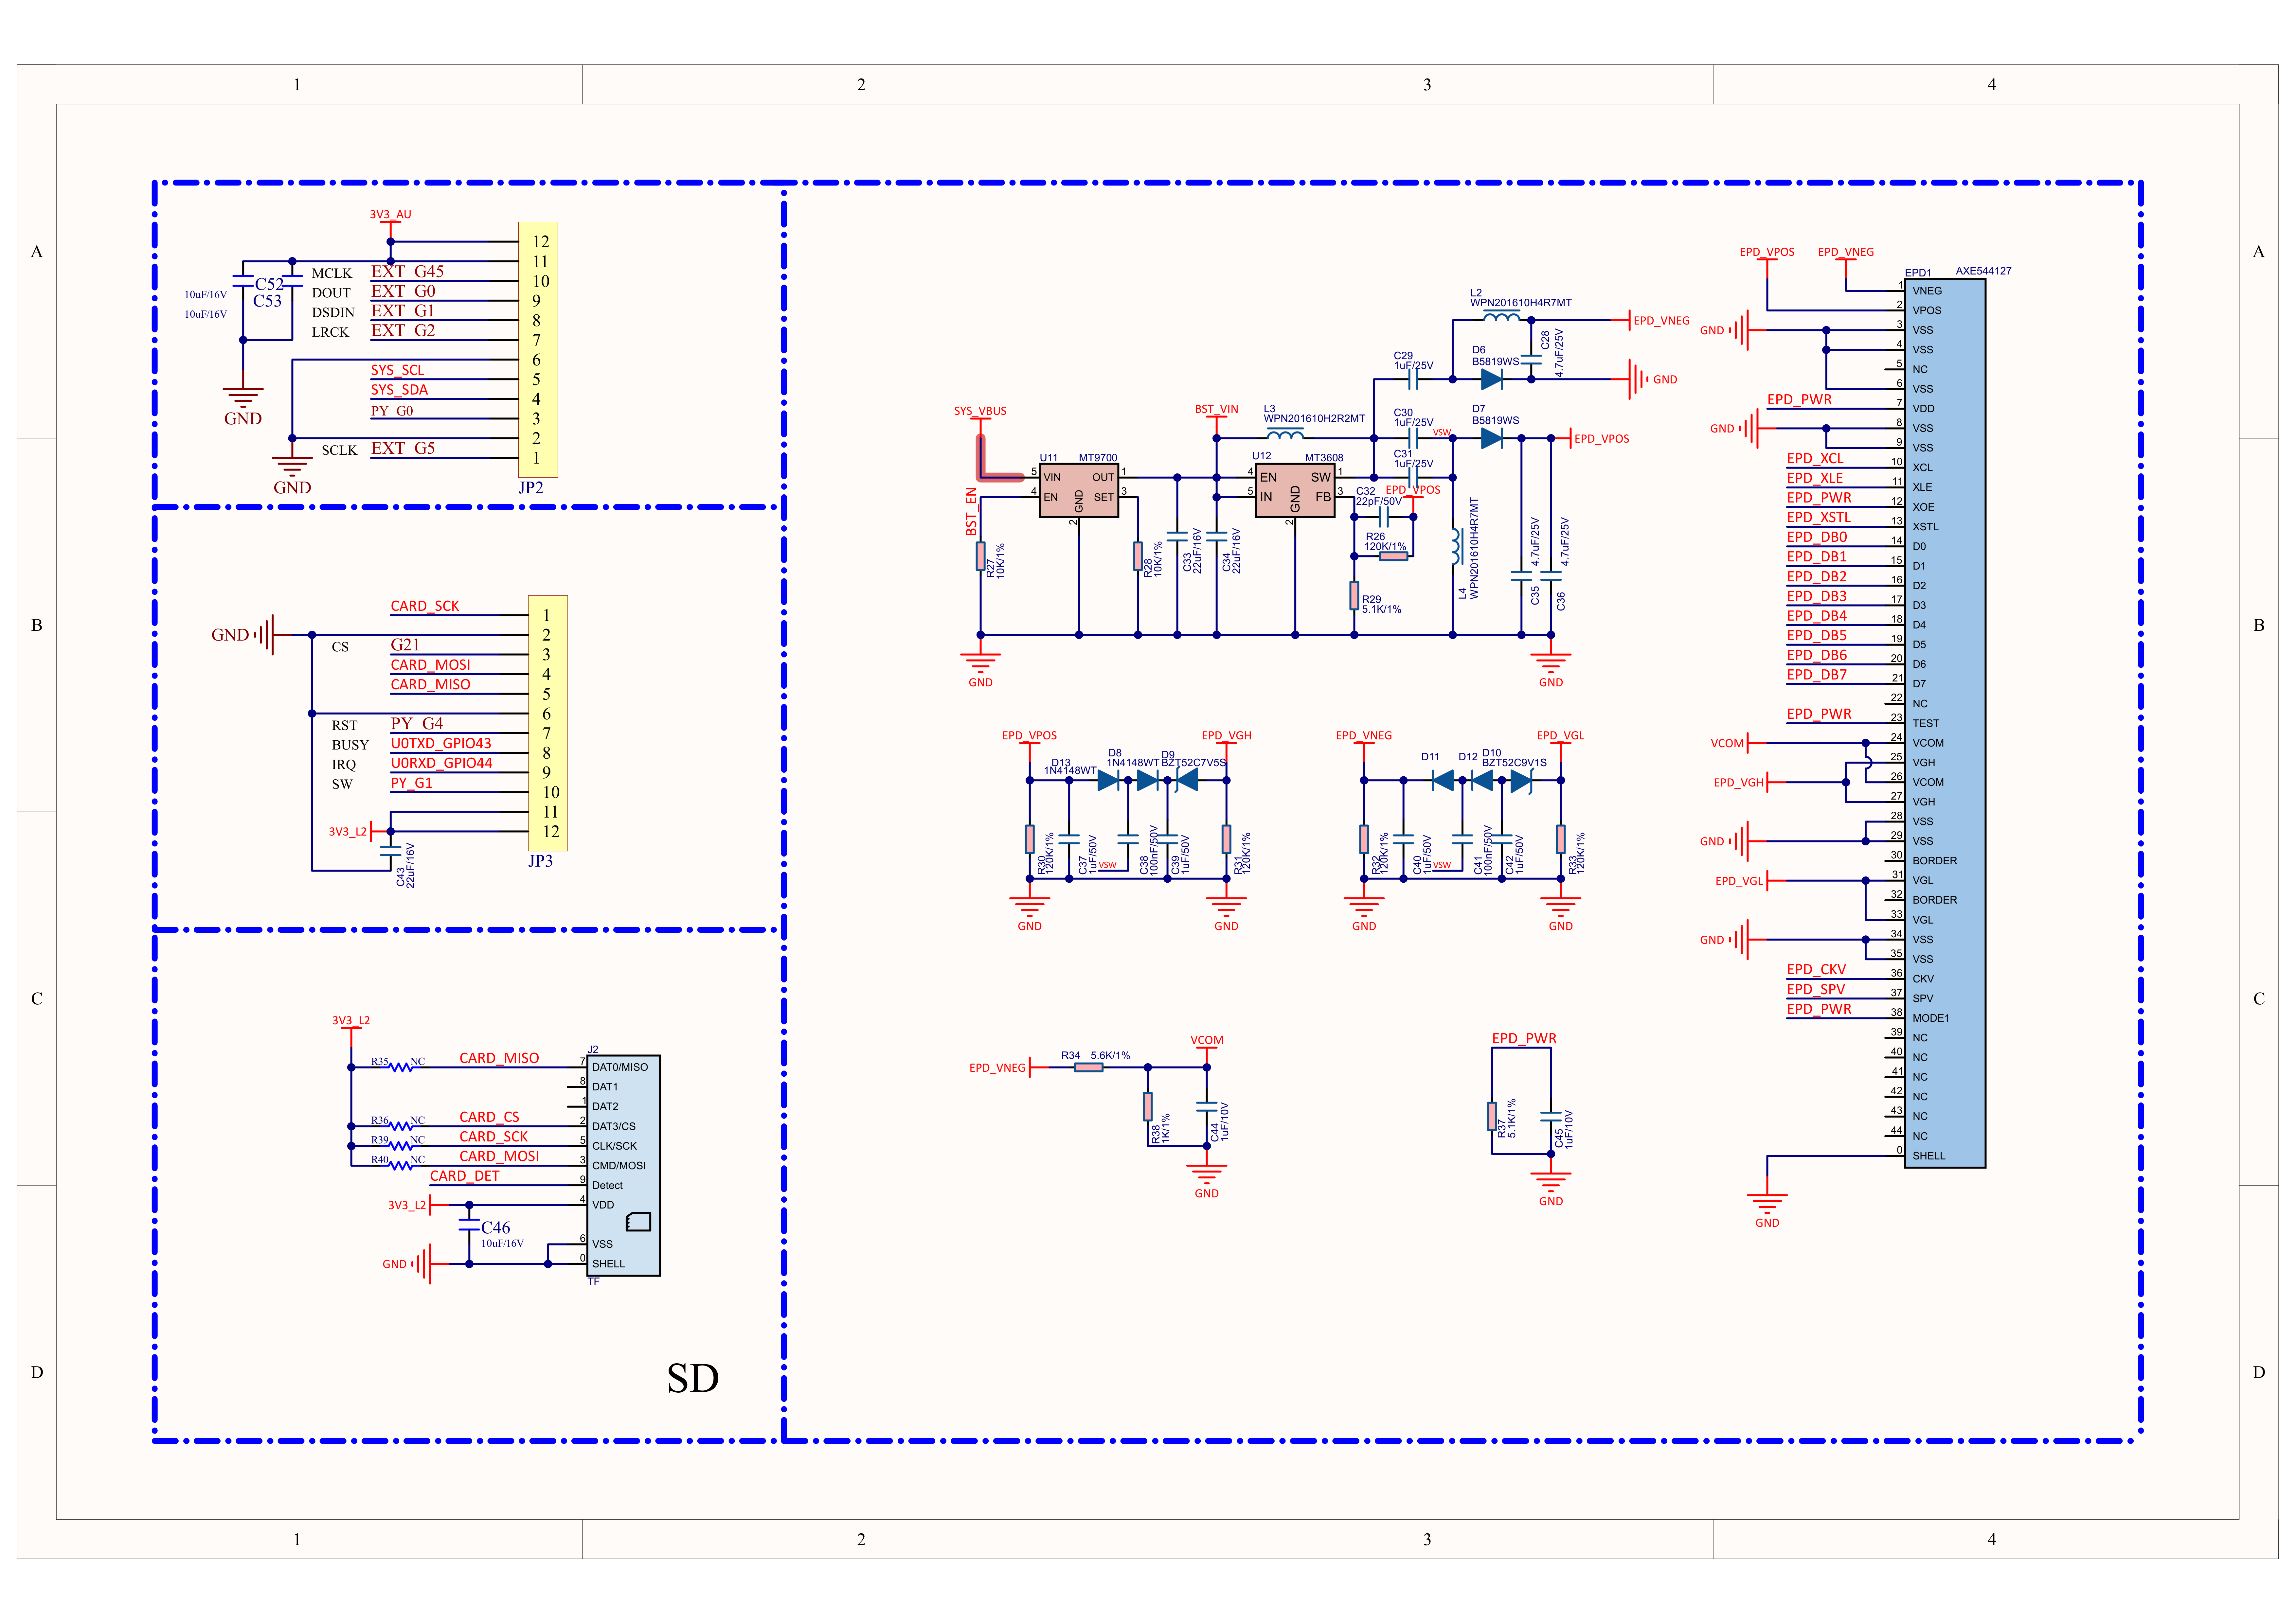Select the L3 inductor coil symbol

pos(1285,434)
